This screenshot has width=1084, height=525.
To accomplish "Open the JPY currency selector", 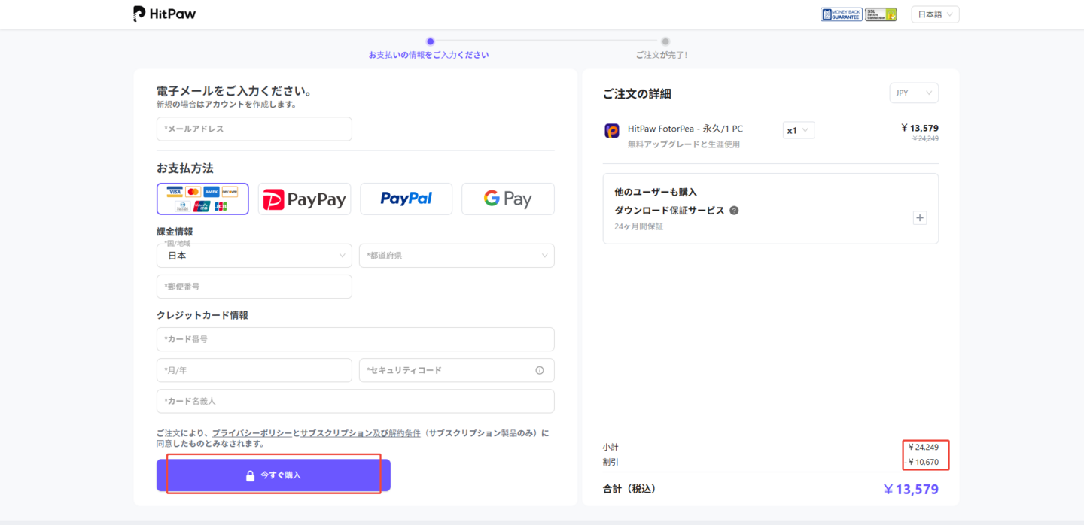I will click(913, 93).
